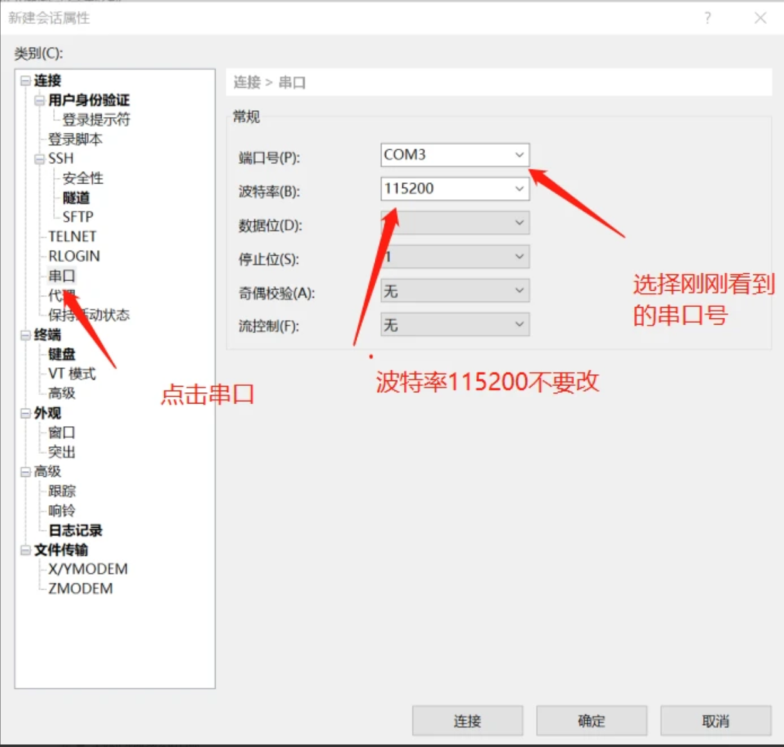Select 安全性 under SSH
784x747 pixels.
pyautogui.click(x=83, y=178)
